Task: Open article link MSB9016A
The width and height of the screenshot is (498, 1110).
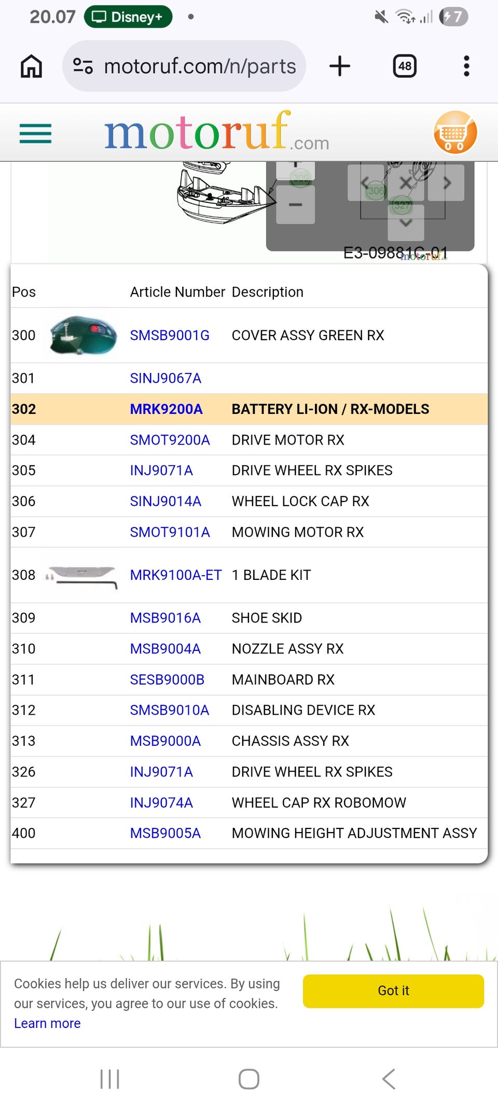Action: point(165,618)
